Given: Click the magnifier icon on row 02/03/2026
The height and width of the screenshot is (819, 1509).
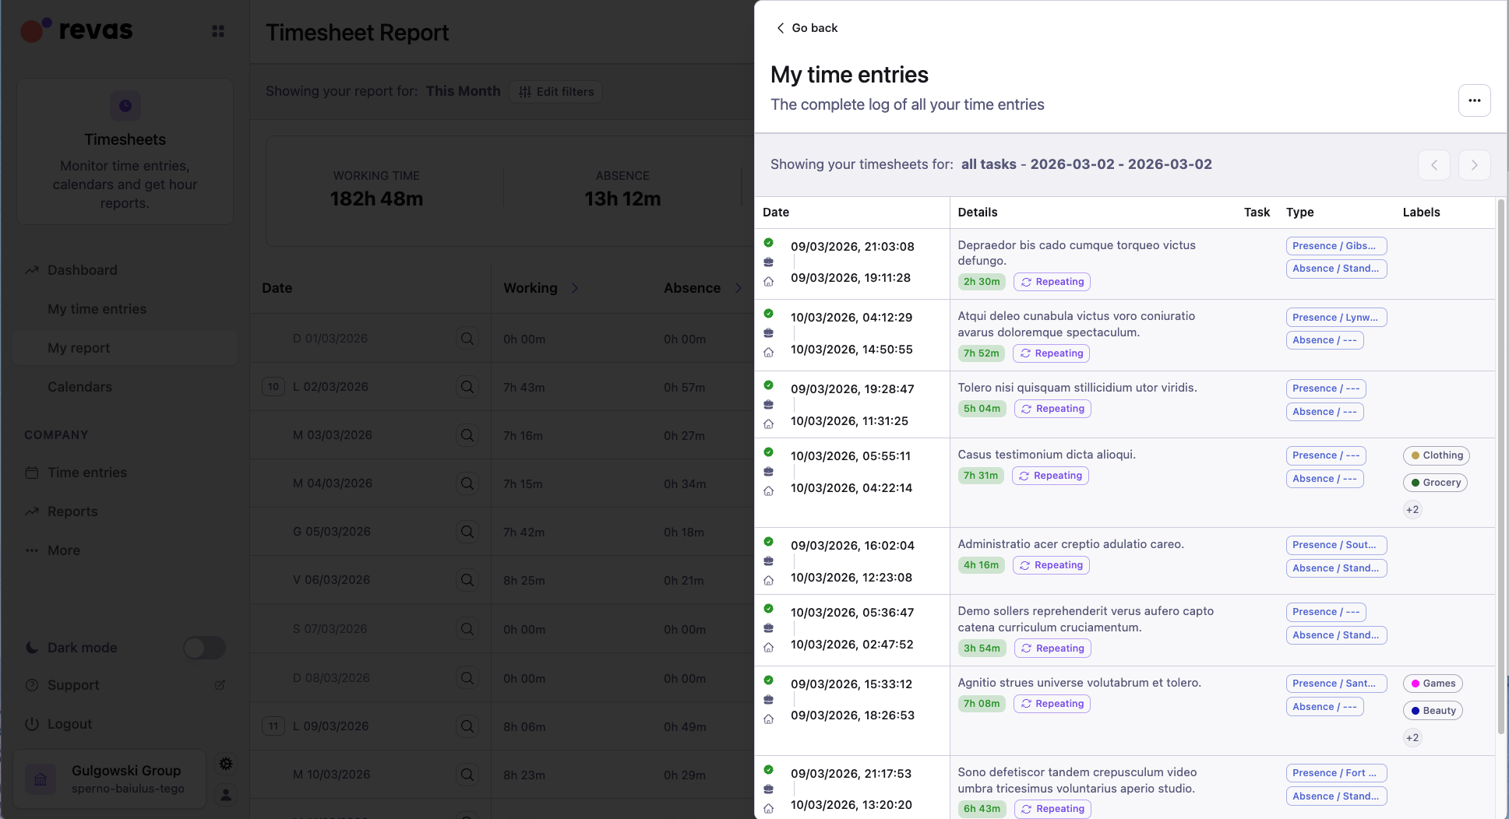Looking at the screenshot, I should point(467,386).
